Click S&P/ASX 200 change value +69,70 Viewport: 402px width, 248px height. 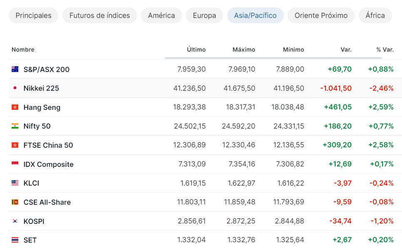tap(340, 69)
